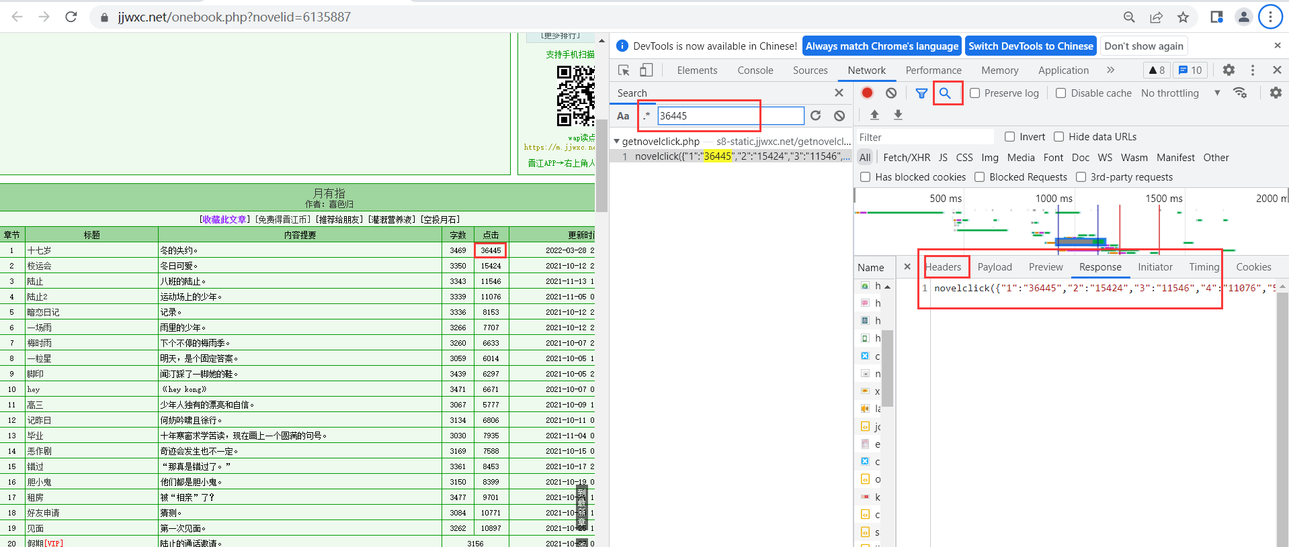This screenshot has height=547, width=1289.
Task: Open DevTools settings gear
Action: coord(1229,70)
